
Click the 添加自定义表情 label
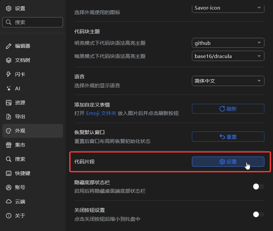[x=92, y=104]
